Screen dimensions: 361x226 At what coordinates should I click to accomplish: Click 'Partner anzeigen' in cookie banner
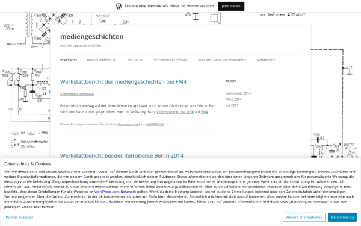click(20, 217)
